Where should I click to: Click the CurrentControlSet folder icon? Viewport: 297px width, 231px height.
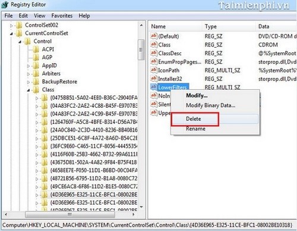click(19, 33)
